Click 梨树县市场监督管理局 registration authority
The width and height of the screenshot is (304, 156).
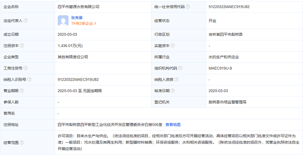click(227, 102)
